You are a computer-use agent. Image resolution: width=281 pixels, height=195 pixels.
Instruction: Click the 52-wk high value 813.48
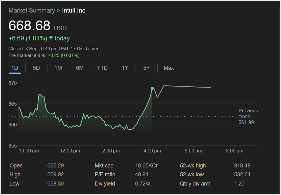[x=242, y=166]
